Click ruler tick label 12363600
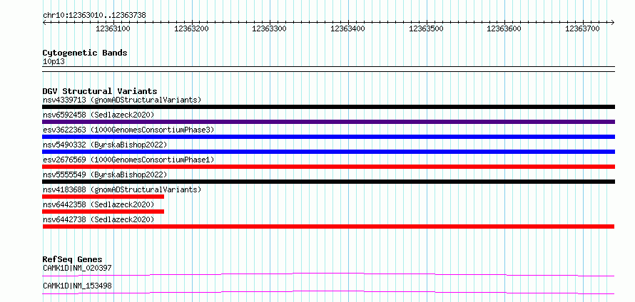The image size is (635, 302). (x=504, y=28)
